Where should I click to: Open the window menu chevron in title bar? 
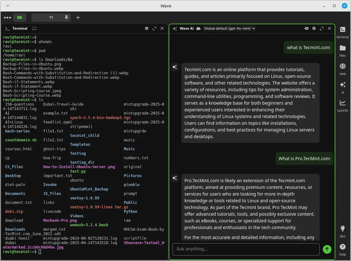tap(8, 5)
